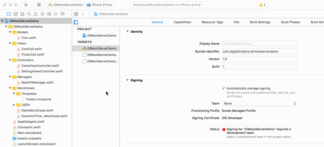Open the Breakpoint navigator
The width and height of the screenshot is (324, 147).
pos(56,14)
